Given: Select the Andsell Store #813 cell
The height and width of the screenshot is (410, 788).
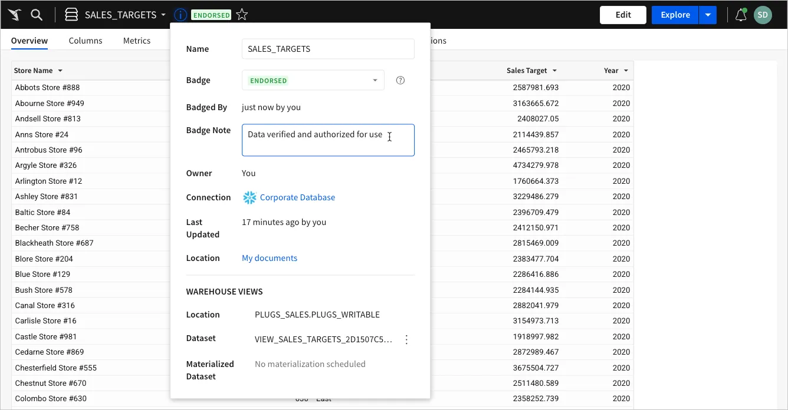Looking at the screenshot, I should coord(48,118).
